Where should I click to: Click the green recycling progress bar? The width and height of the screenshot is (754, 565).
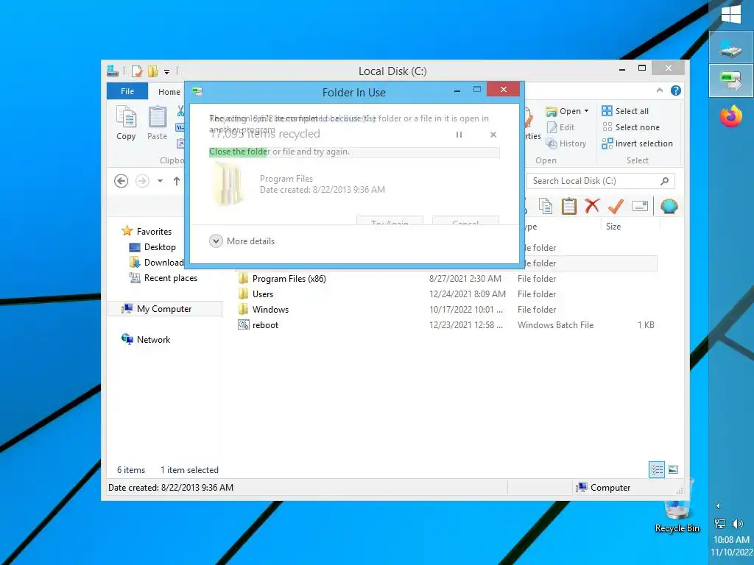point(354,152)
